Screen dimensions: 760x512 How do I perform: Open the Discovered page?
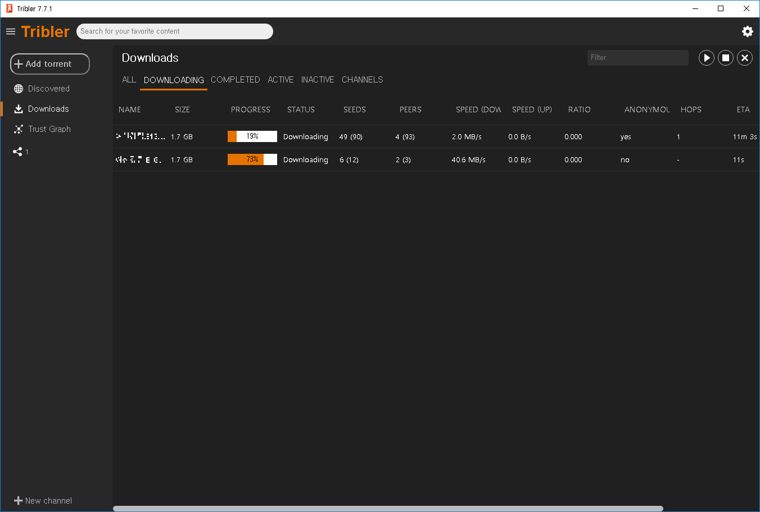(x=49, y=89)
